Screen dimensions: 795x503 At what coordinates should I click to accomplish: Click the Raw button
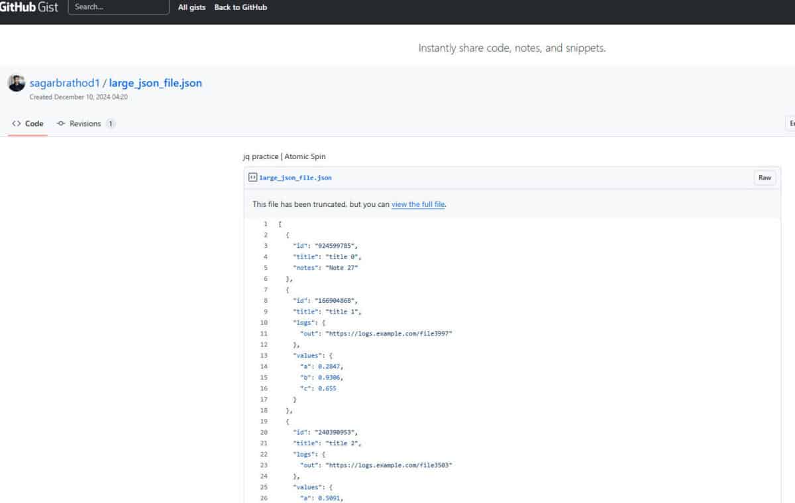coord(765,178)
